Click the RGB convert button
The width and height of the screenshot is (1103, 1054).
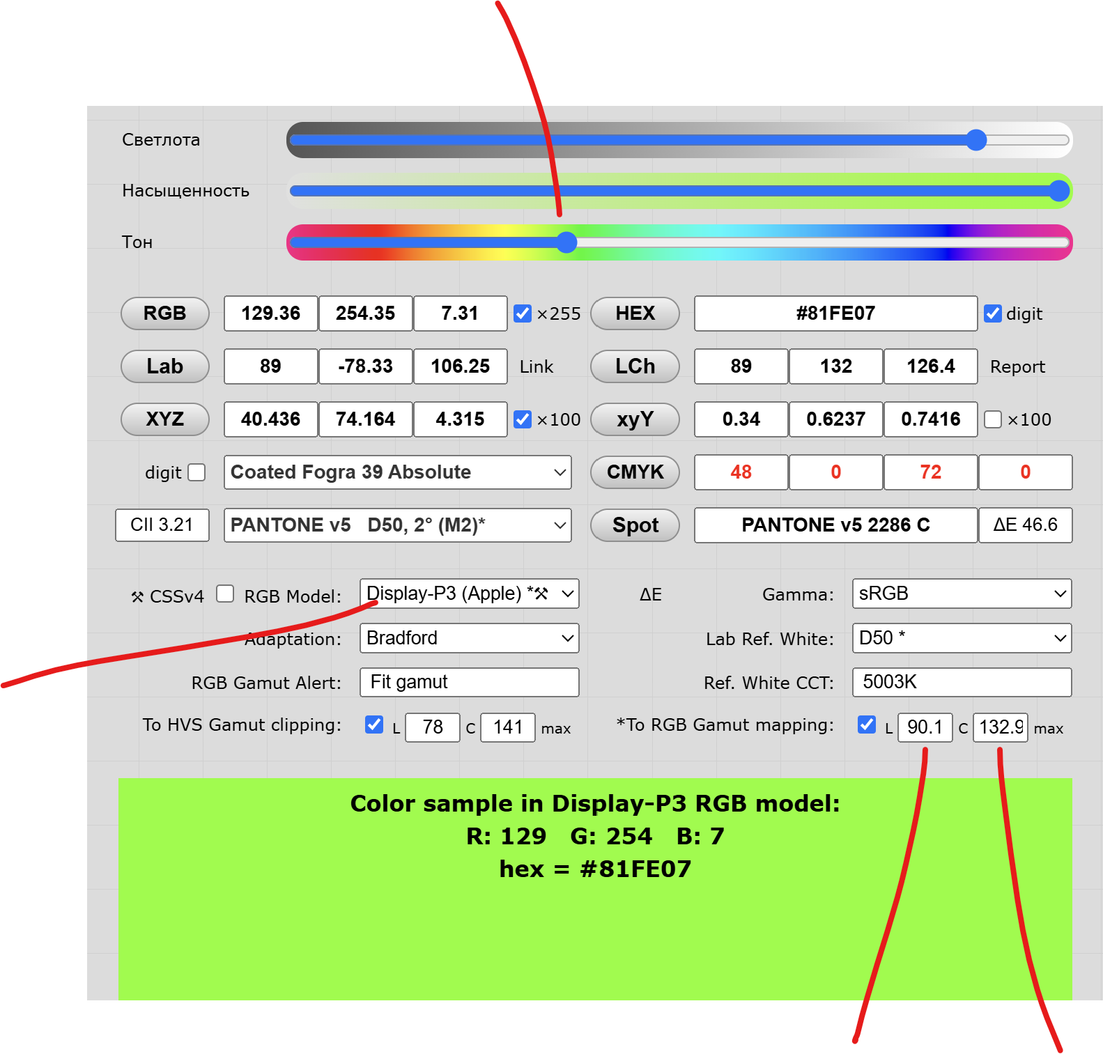164,313
